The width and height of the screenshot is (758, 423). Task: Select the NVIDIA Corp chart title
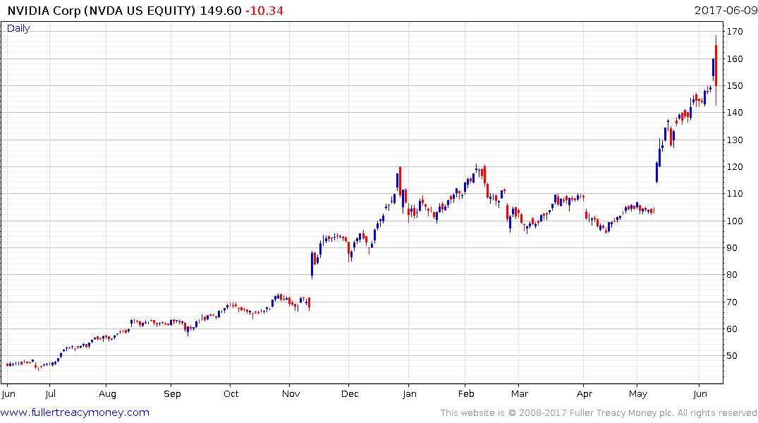coord(101,11)
